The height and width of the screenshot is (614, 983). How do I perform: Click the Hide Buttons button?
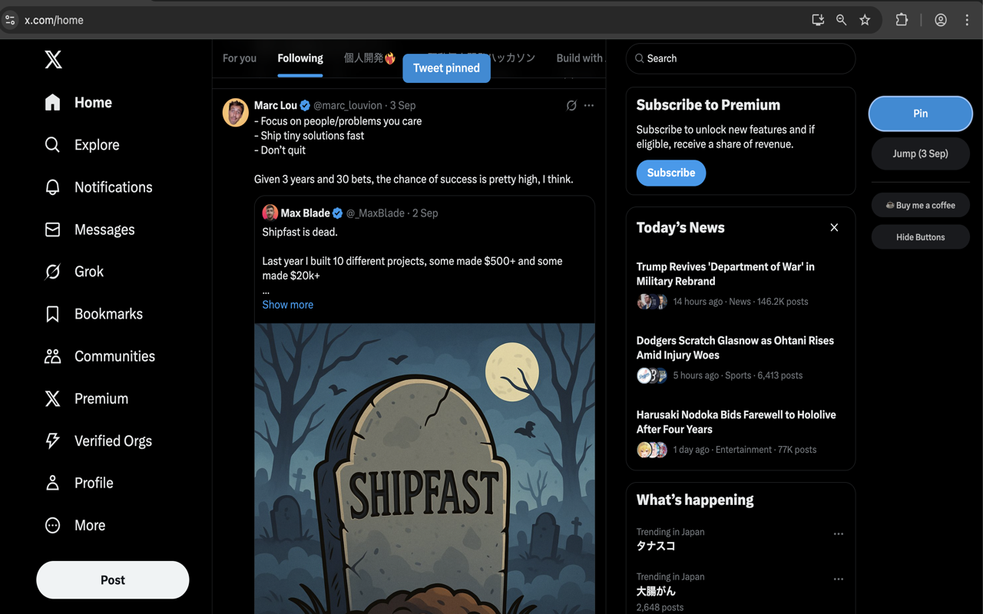(x=921, y=237)
